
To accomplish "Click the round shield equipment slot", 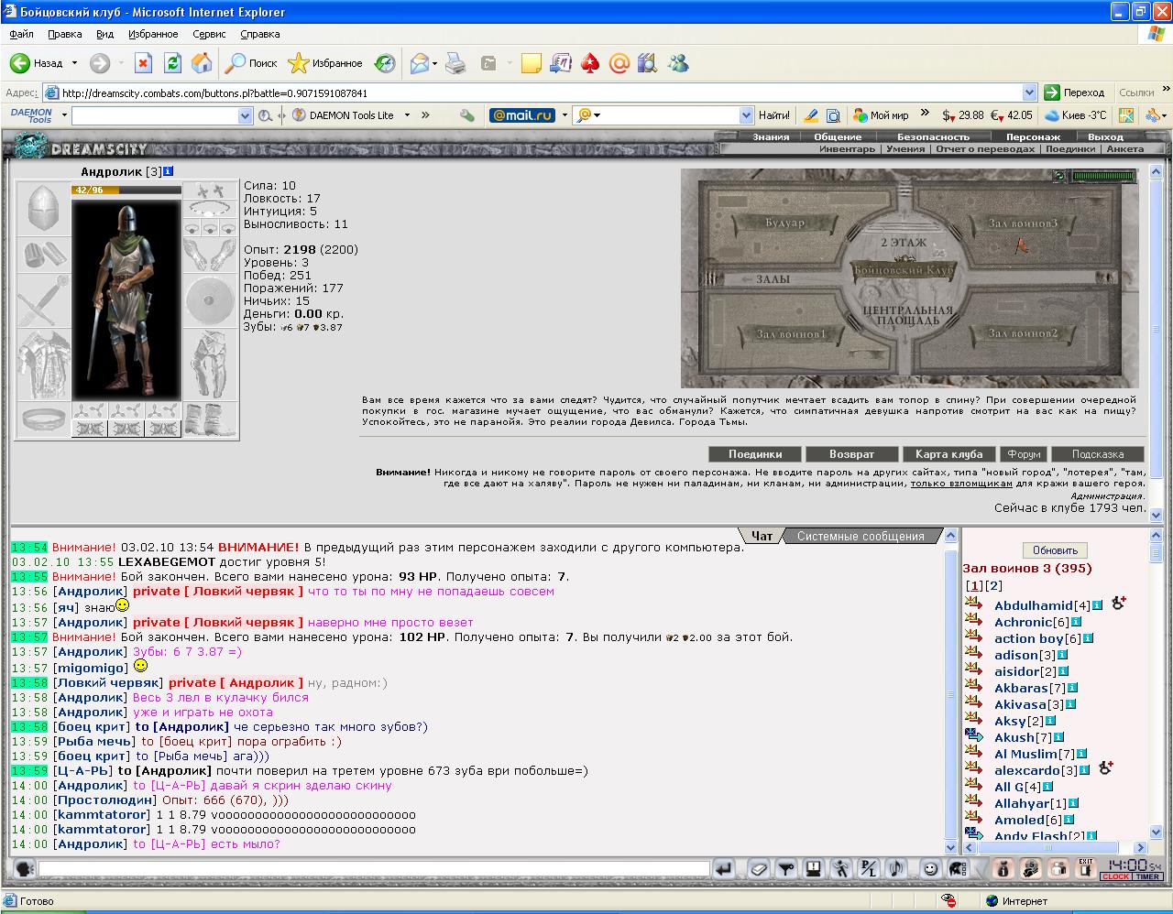I will point(210,300).
